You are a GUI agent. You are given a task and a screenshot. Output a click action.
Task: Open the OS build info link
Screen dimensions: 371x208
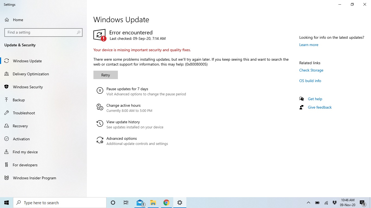pyautogui.click(x=310, y=81)
